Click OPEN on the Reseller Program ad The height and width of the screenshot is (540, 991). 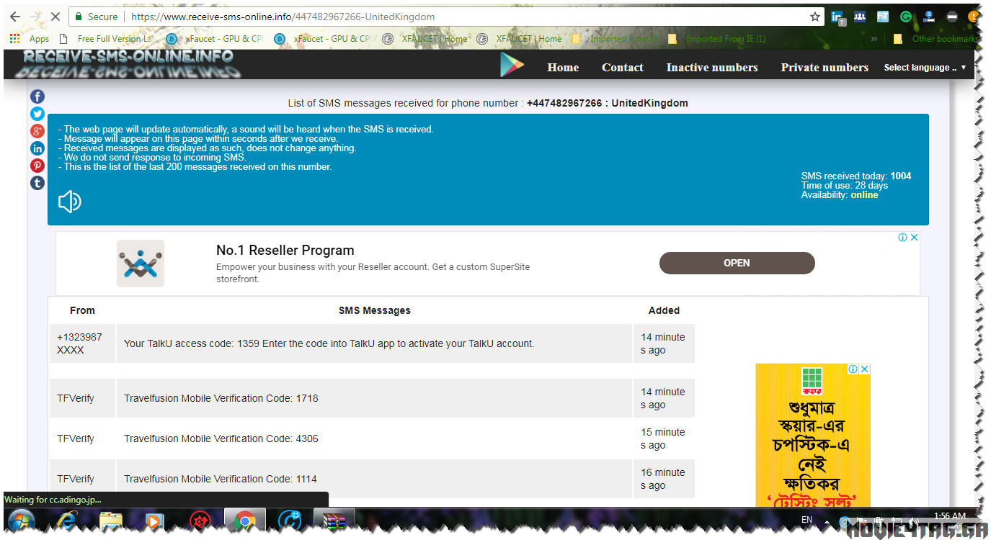737,263
